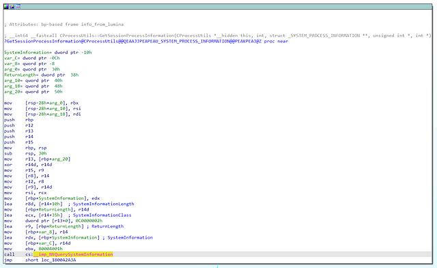Image resolution: width=437 pixels, height=268 pixels.
Task: Click the 'lea r9, [rbp+ReturnLength]' instruction
Action: pyautogui.click(x=44, y=226)
